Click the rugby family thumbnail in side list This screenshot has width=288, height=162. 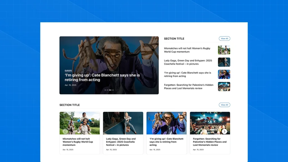[x=224, y=50]
